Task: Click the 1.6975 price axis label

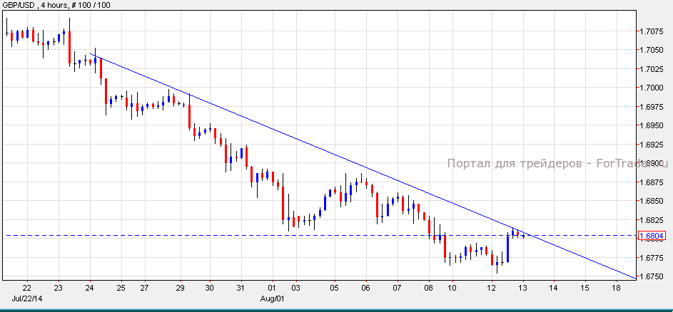Action: [x=652, y=107]
